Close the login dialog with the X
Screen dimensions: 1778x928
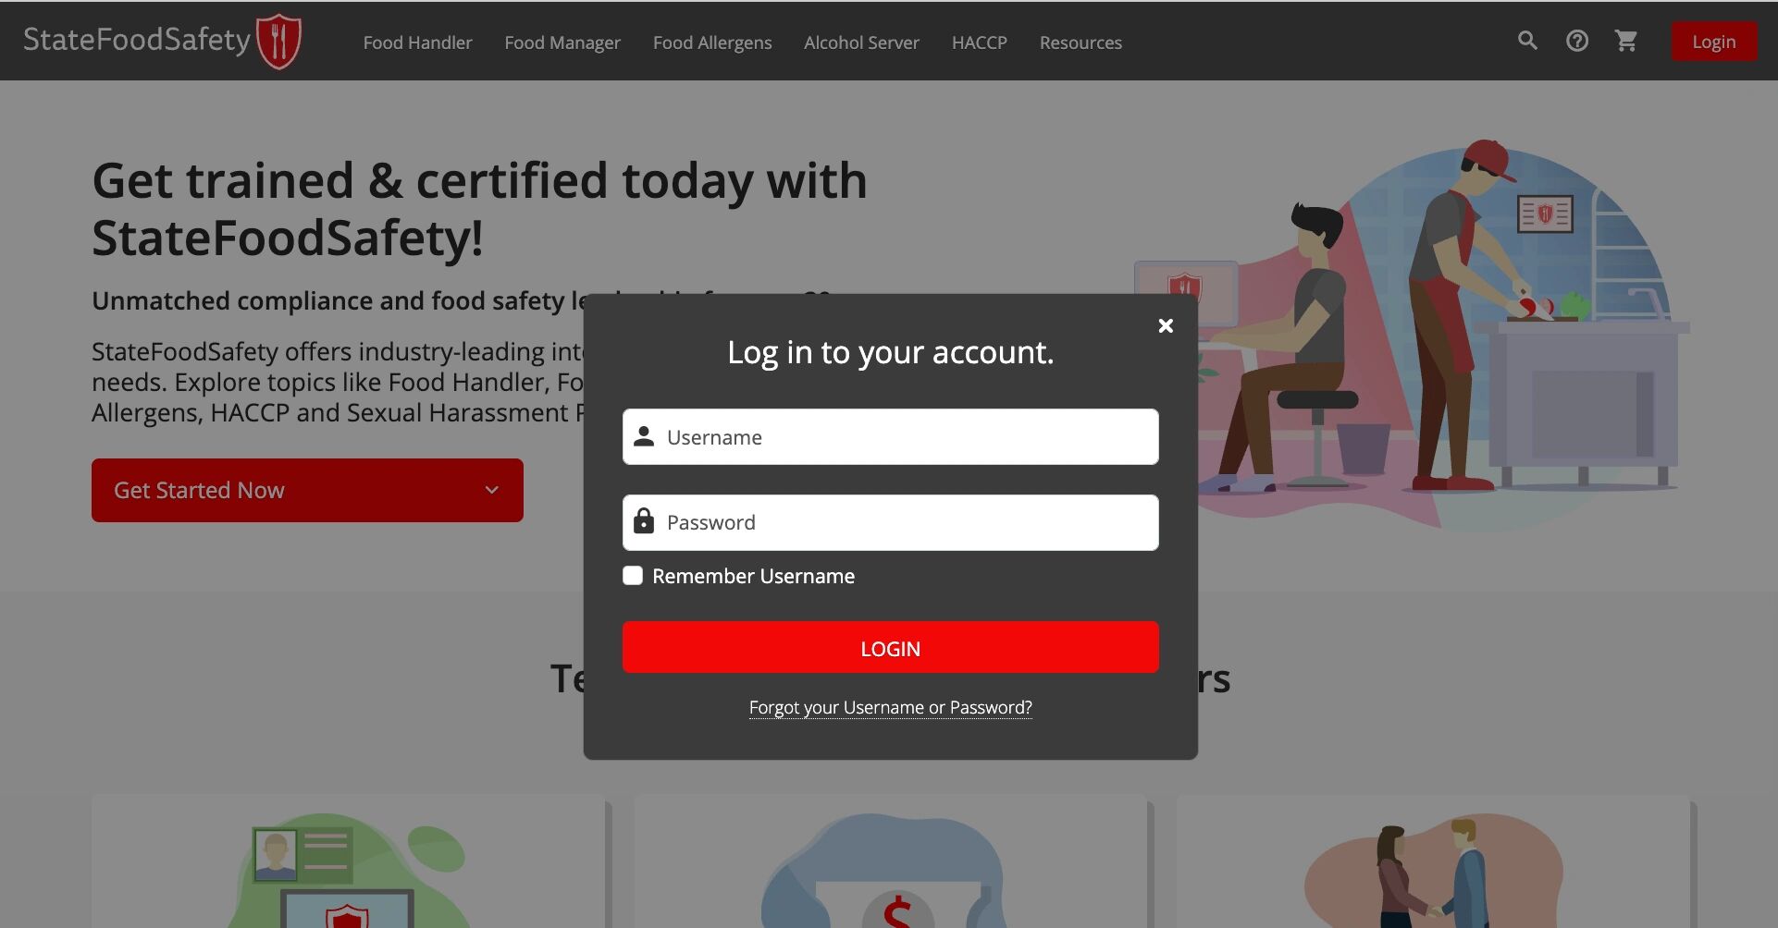click(1166, 325)
